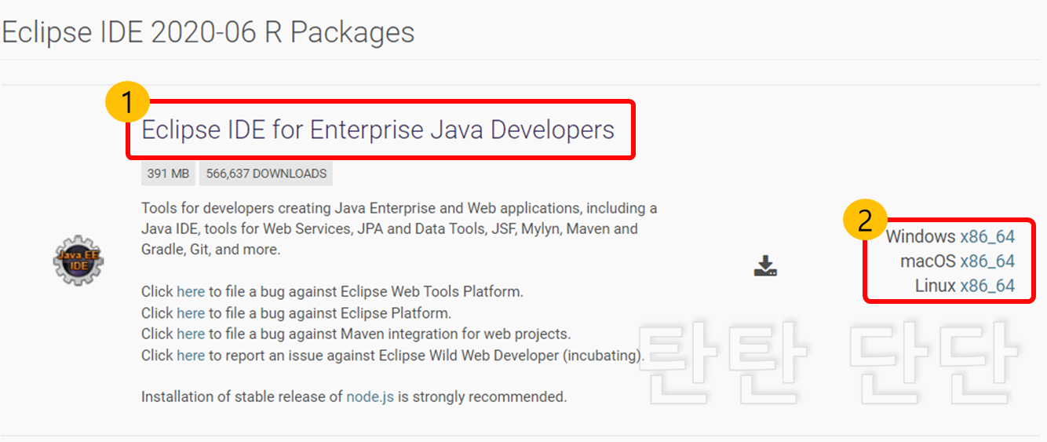
Task: Click the Eclipse IDE 2020-06 R Packages heading
Action: (208, 32)
